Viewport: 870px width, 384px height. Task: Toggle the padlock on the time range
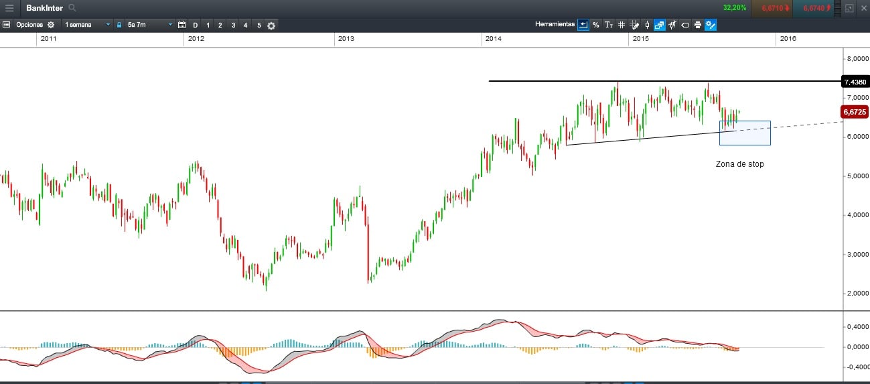pyautogui.click(x=119, y=25)
